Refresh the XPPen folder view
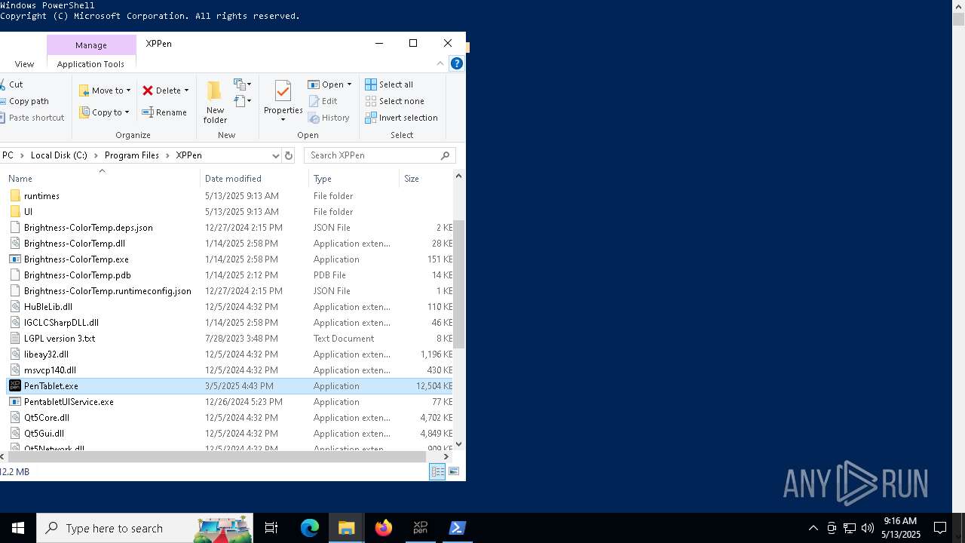The image size is (965, 543). (x=288, y=155)
